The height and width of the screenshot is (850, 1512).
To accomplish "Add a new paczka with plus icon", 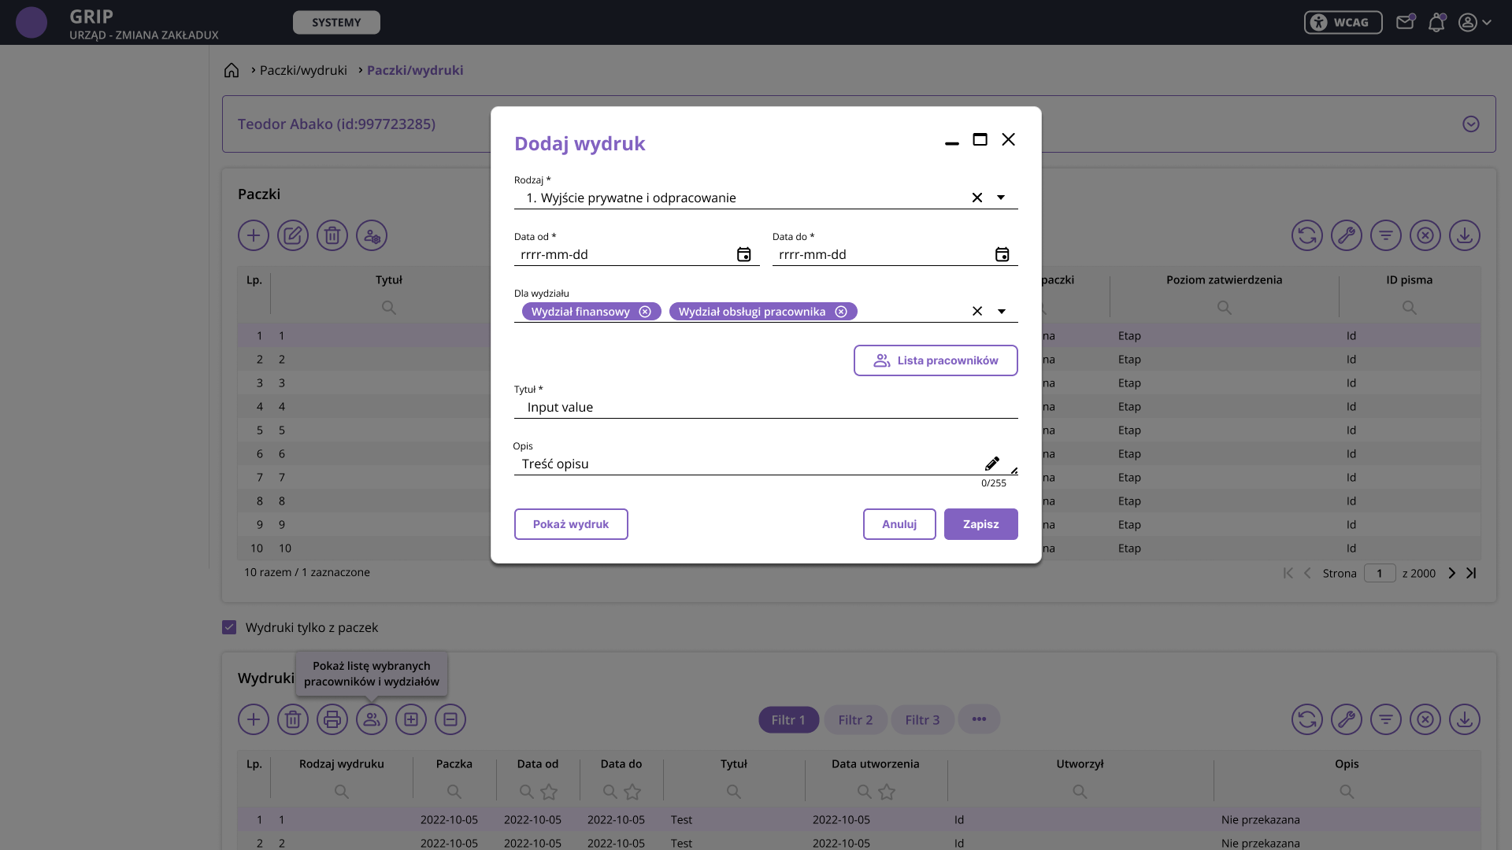I will [x=254, y=235].
